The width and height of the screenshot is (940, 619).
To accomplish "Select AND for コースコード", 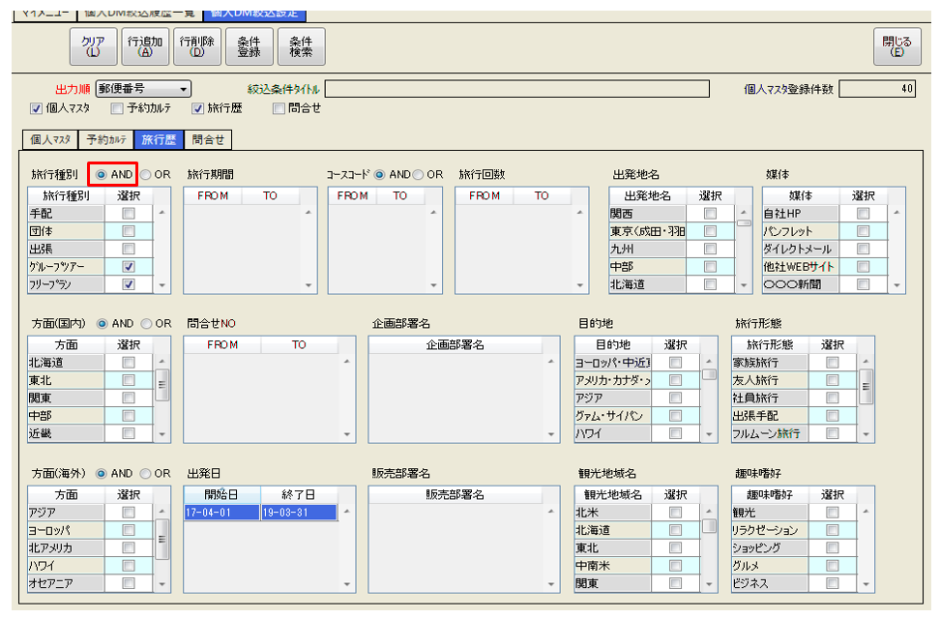I will point(379,174).
